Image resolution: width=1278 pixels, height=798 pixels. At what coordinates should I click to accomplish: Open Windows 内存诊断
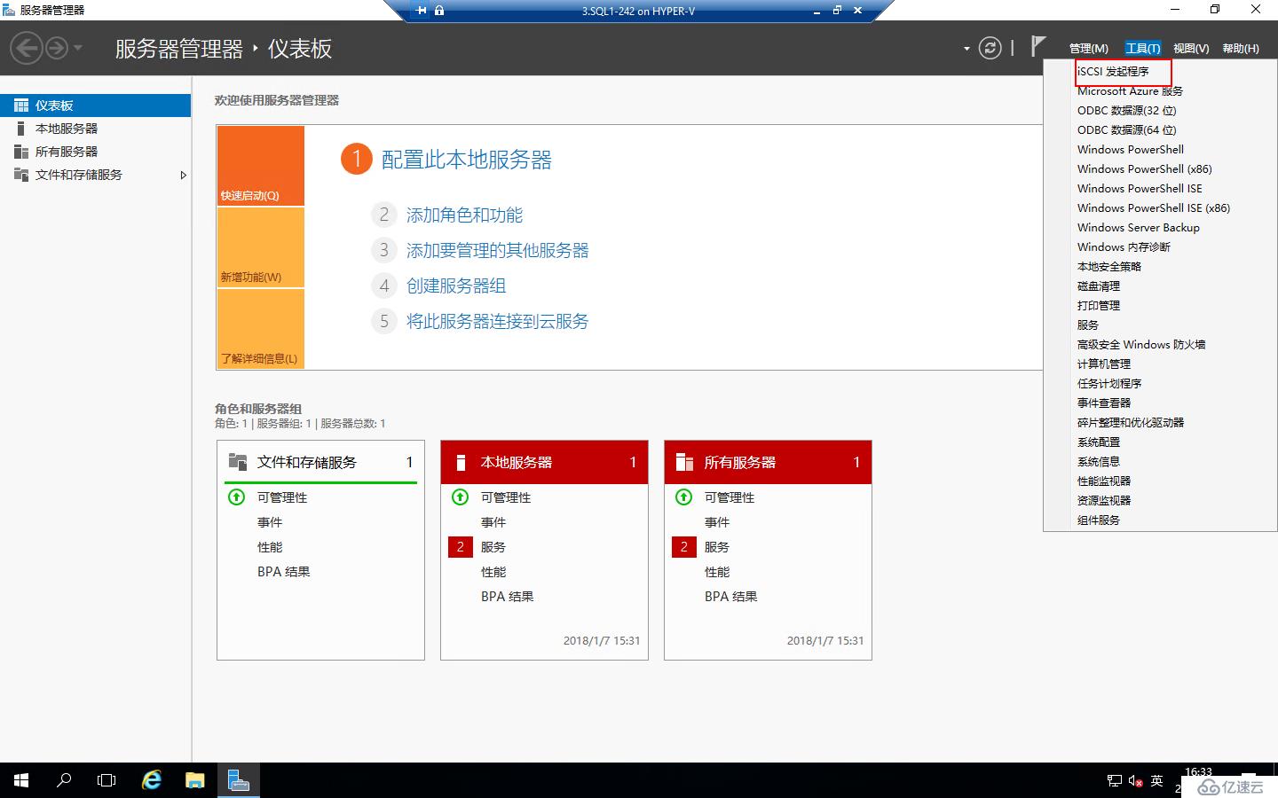click(x=1124, y=246)
